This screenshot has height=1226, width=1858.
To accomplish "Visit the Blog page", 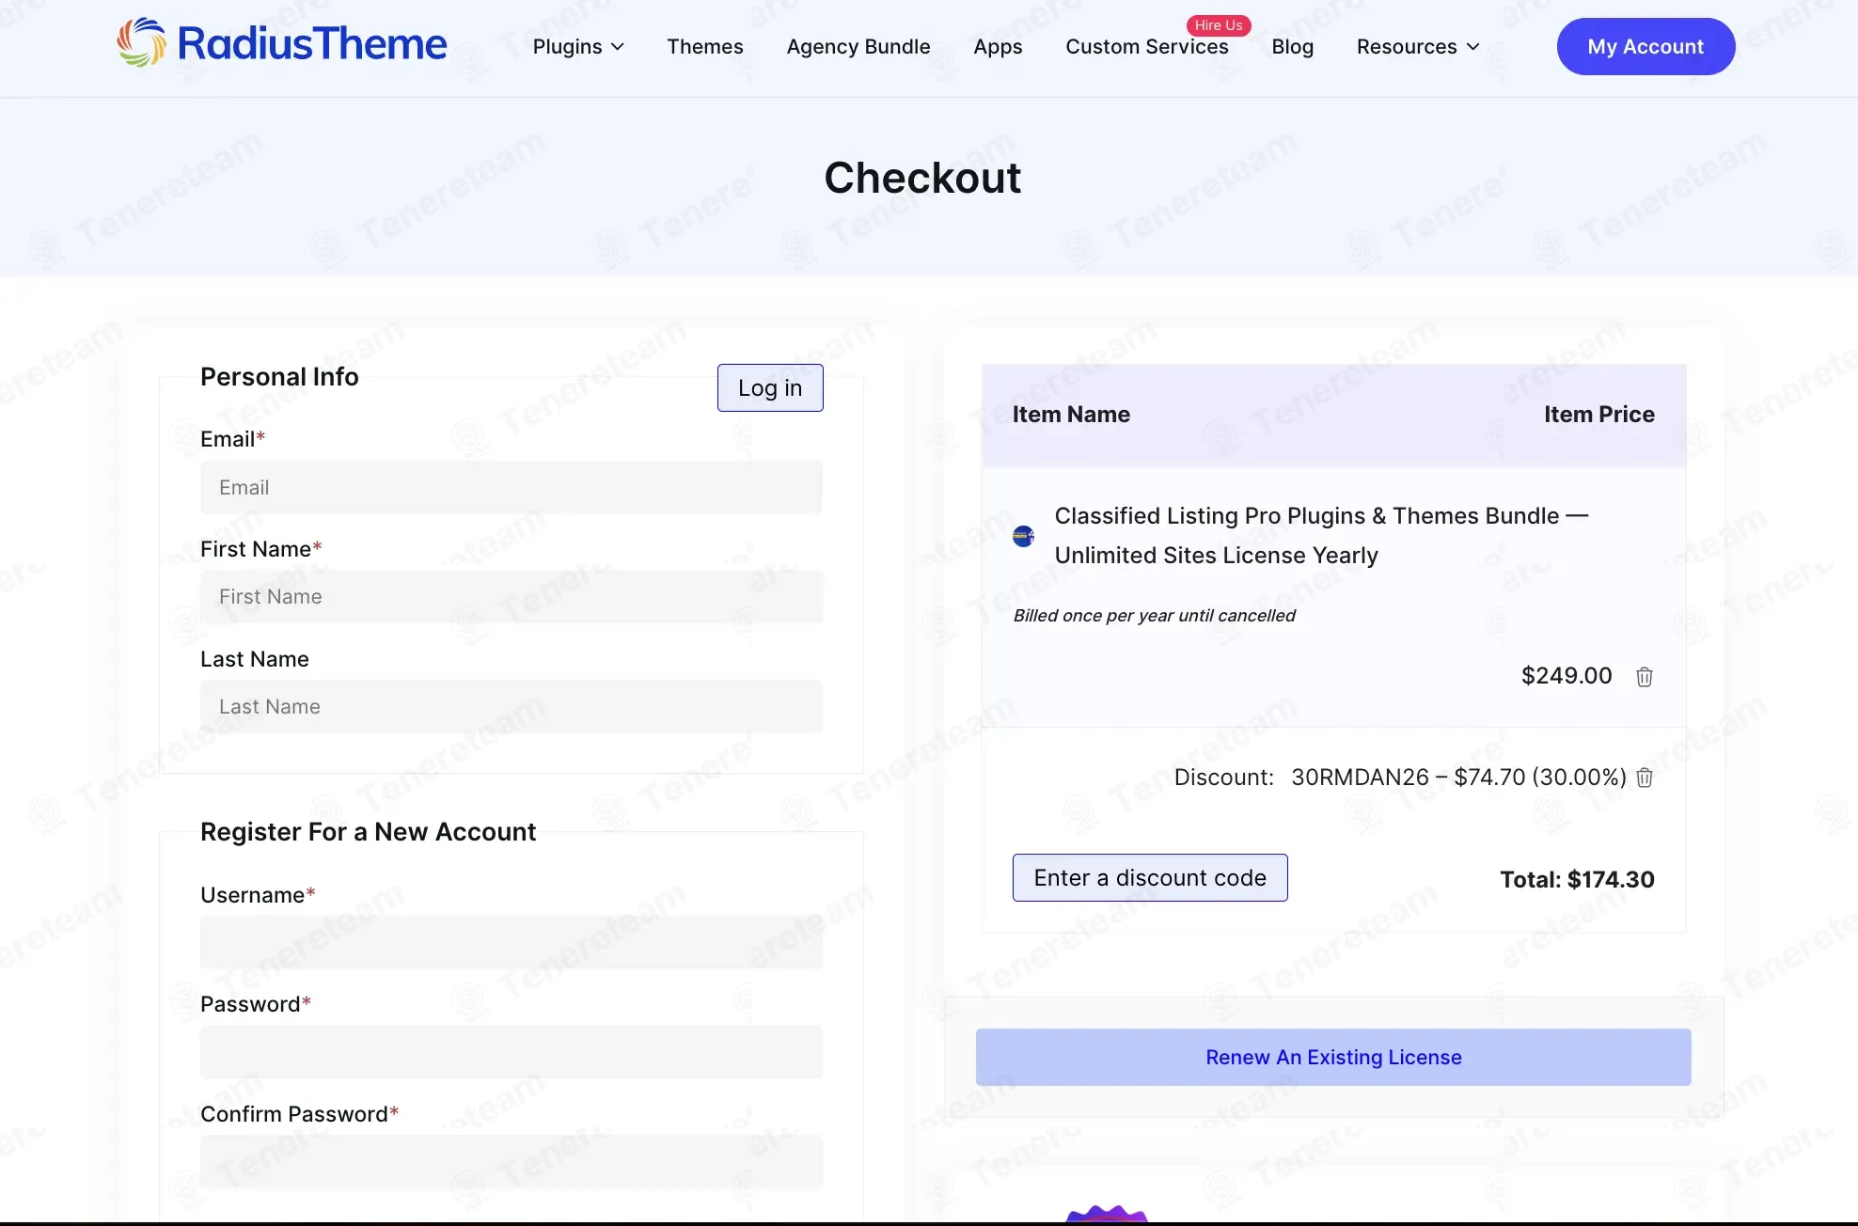I will pyautogui.click(x=1293, y=47).
